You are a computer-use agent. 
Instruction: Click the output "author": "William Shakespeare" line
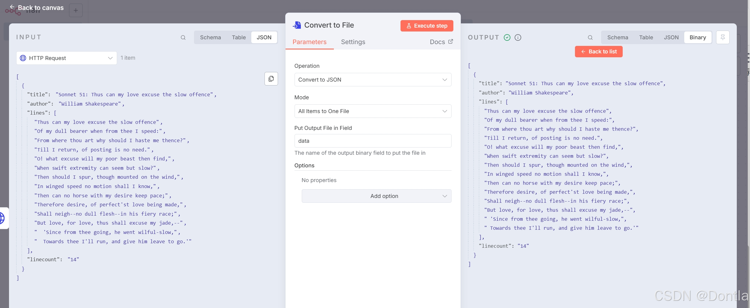coord(526,93)
